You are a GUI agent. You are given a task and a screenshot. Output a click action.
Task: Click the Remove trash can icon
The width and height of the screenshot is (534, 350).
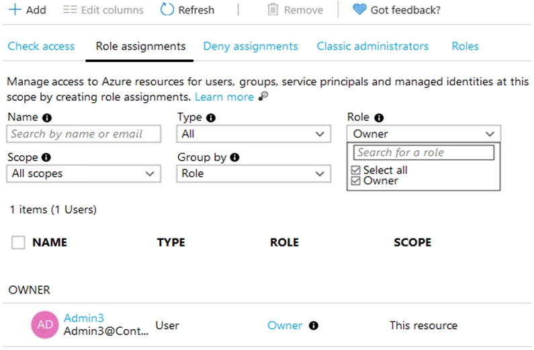(x=273, y=9)
